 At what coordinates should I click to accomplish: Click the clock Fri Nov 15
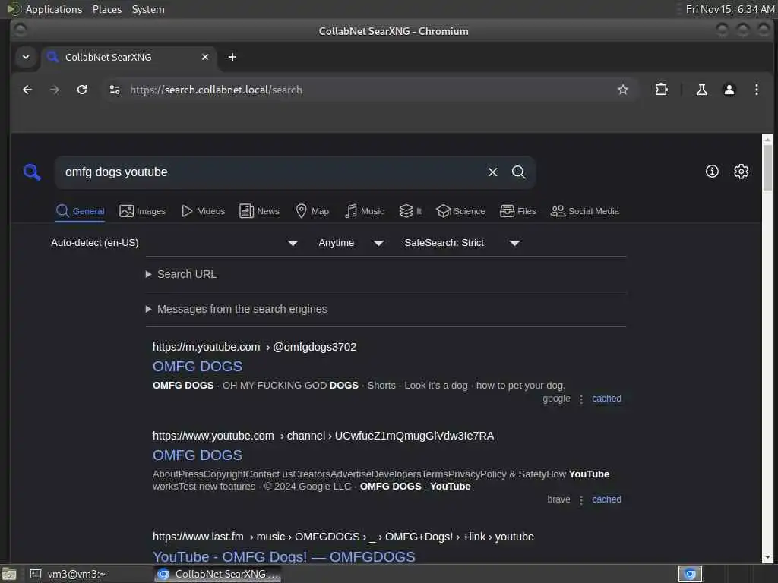(729, 9)
